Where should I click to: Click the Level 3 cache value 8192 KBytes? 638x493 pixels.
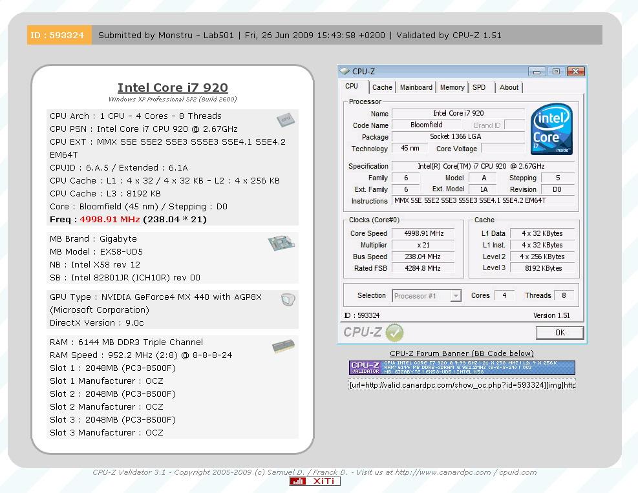point(542,268)
